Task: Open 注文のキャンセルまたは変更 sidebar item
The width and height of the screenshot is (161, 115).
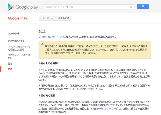Action: (19, 57)
